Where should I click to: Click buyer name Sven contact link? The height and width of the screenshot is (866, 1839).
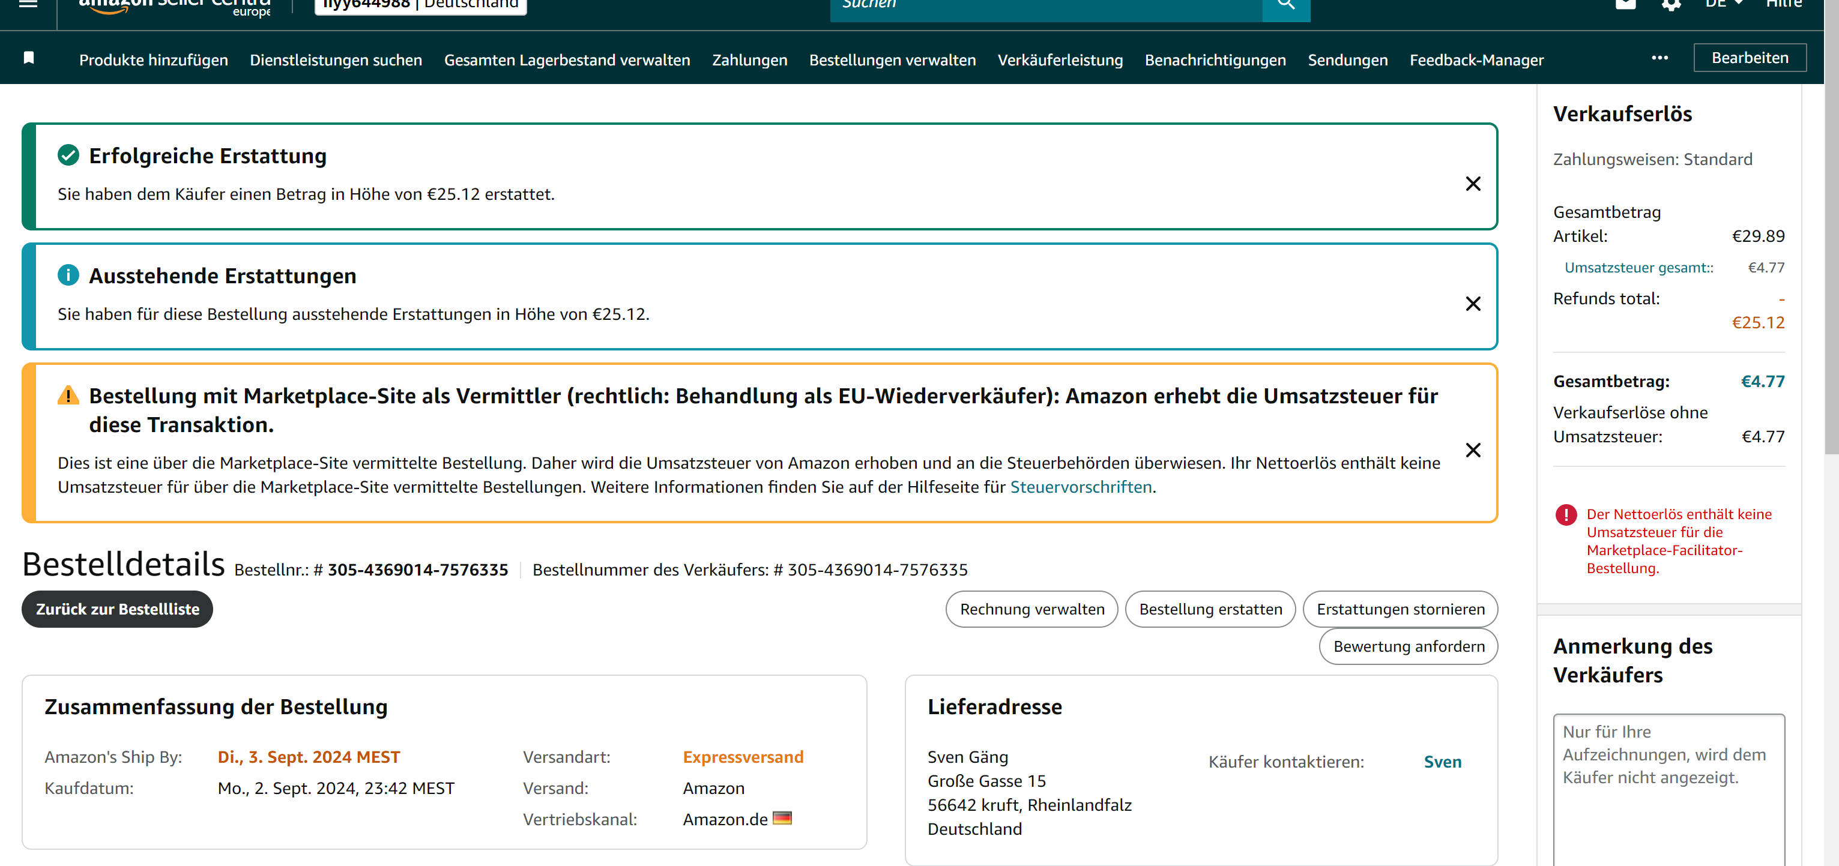1442,762
